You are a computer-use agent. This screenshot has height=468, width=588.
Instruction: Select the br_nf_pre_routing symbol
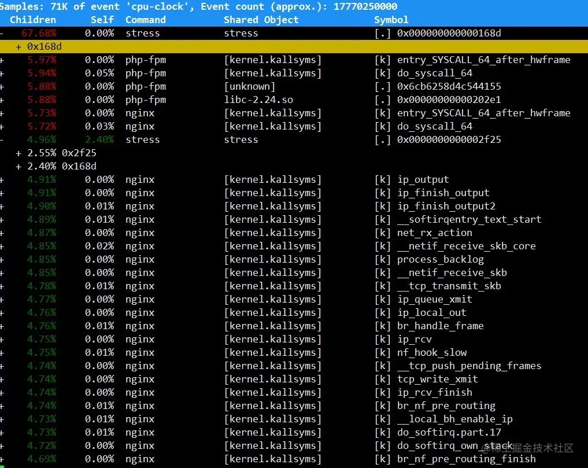tap(446, 406)
